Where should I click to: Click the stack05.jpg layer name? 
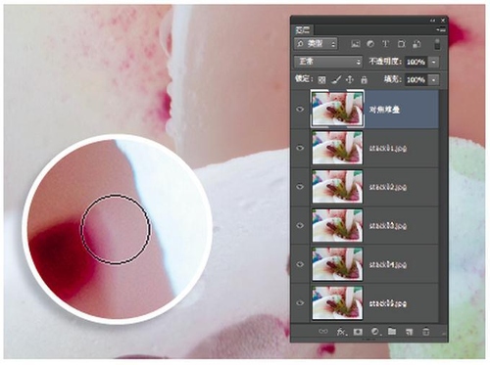(388, 303)
